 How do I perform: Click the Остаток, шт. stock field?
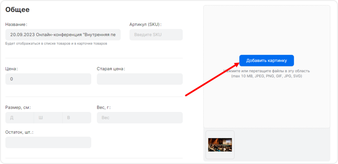48,142
